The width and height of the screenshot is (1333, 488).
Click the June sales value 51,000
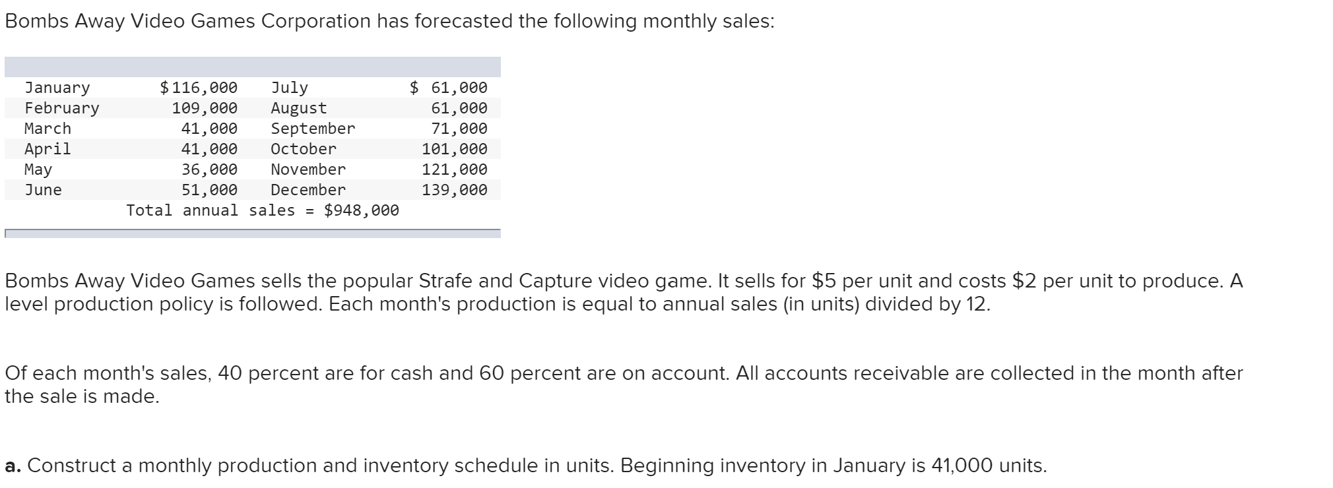[x=209, y=190]
